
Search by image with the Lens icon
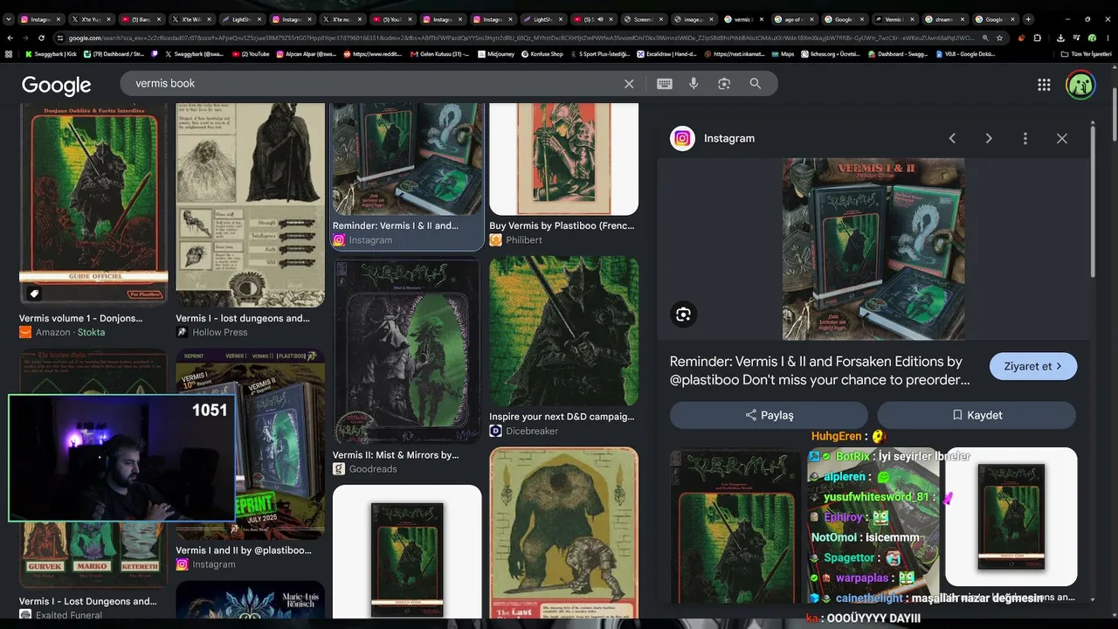[724, 84]
